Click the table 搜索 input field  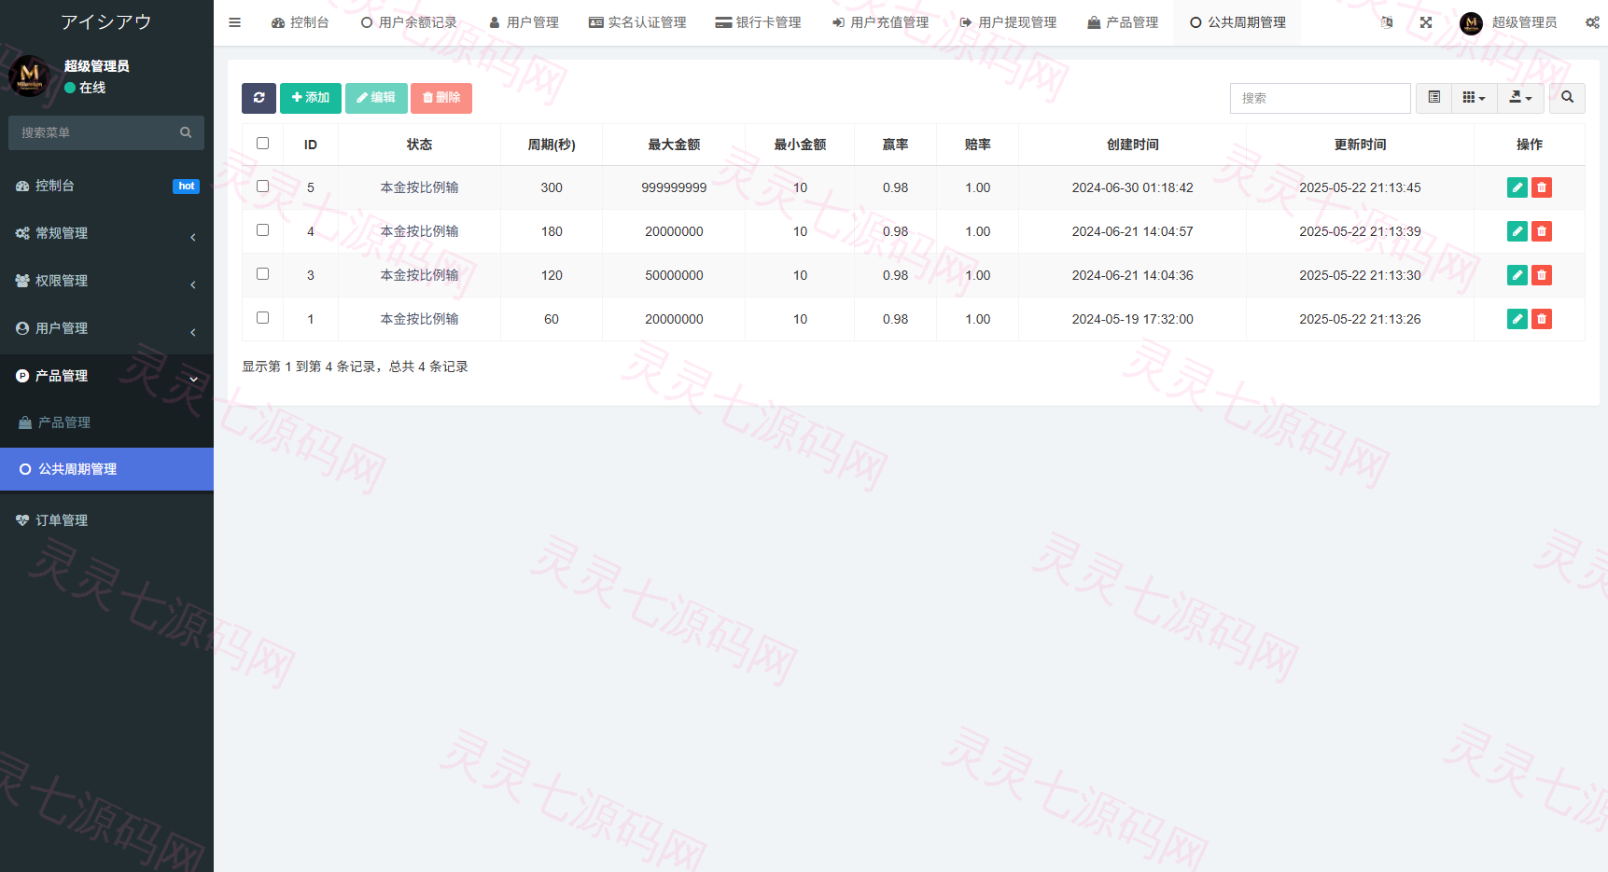pyautogui.click(x=1320, y=98)
